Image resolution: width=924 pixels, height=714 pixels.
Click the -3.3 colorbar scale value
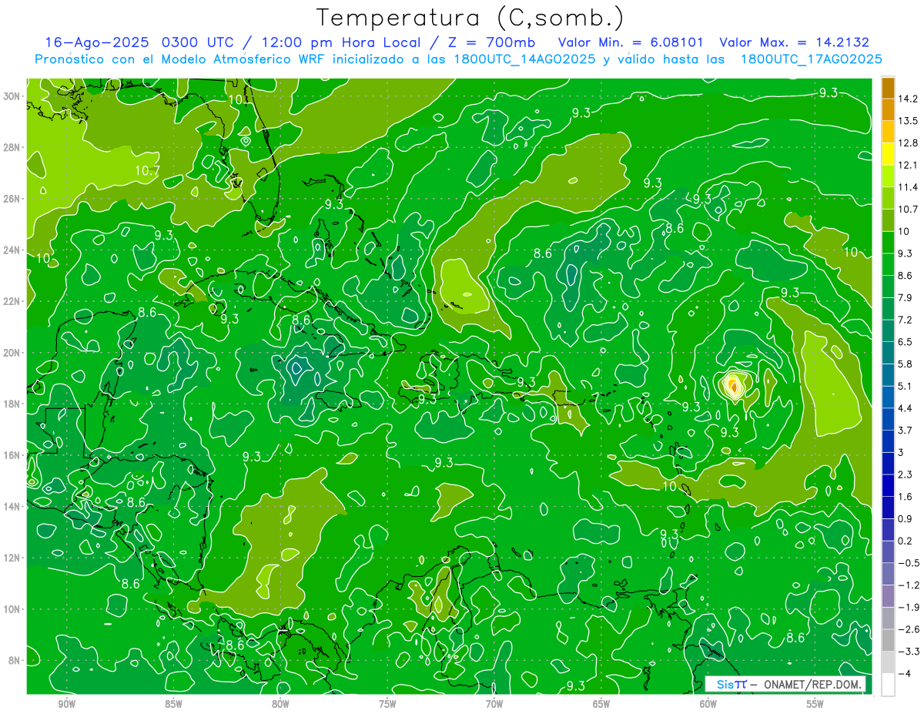tap(908, 652)
